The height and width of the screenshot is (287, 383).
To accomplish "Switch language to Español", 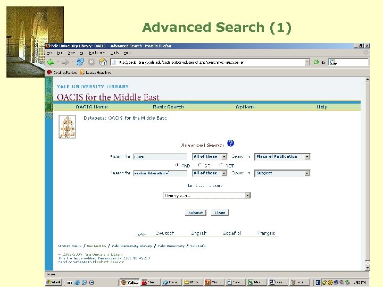I will coord(231,233).
